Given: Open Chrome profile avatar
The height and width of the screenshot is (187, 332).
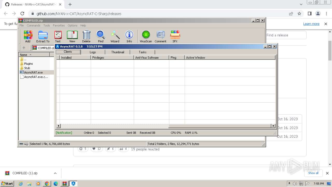Looking at the screenshot, I should click(x=318, y=14).
